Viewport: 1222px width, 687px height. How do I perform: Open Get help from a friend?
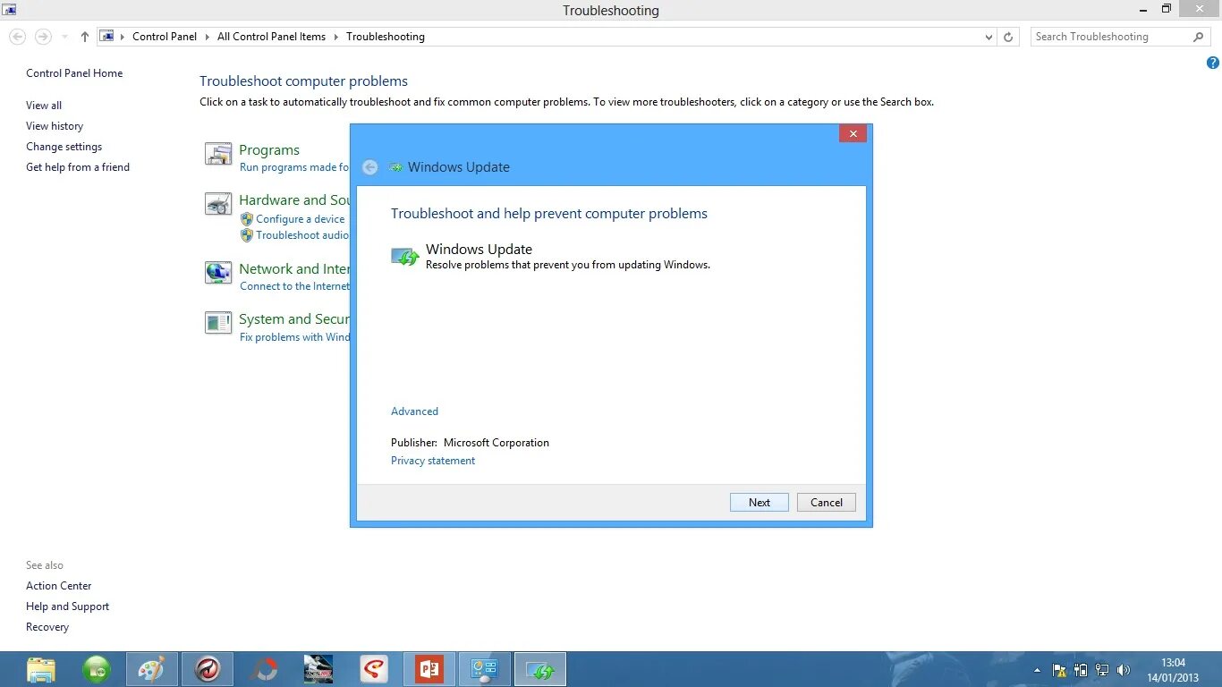[78, 167]
